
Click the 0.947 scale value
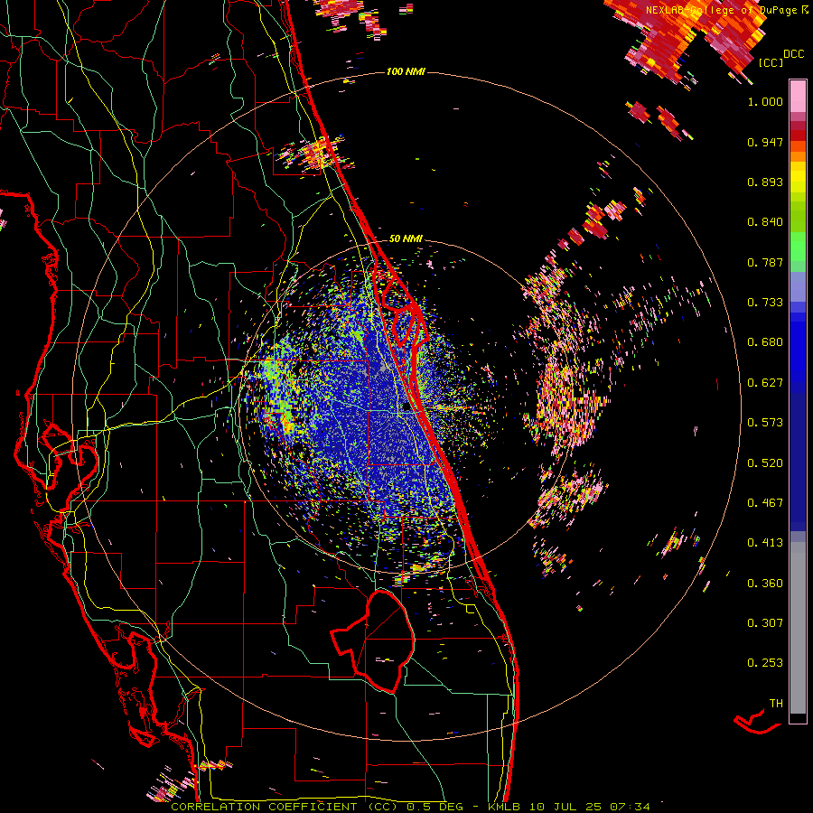(x=765, y=142)
